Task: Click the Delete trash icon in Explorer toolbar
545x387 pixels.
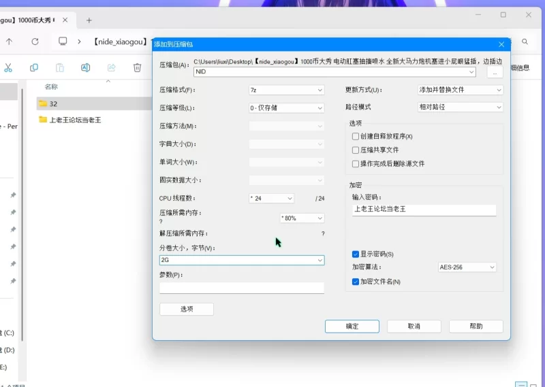Action: point(137,67)
